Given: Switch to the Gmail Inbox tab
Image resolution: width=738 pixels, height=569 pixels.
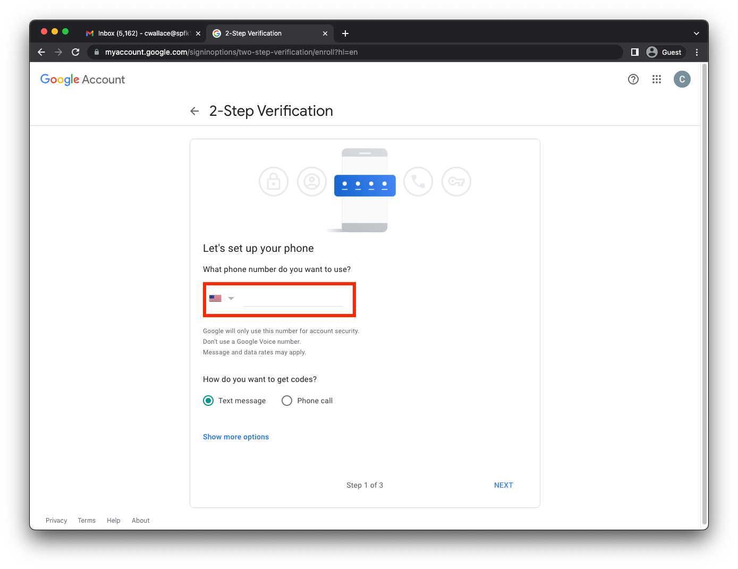Looking at the screenshot, I should 138,33.
